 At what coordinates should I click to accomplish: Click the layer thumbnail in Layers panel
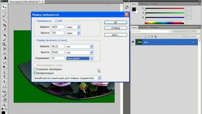139,42
